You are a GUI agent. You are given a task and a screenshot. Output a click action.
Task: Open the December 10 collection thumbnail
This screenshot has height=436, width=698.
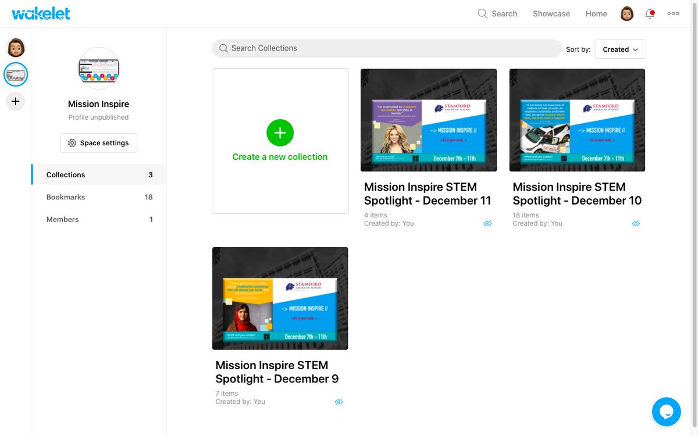click(x=577, y=120)
